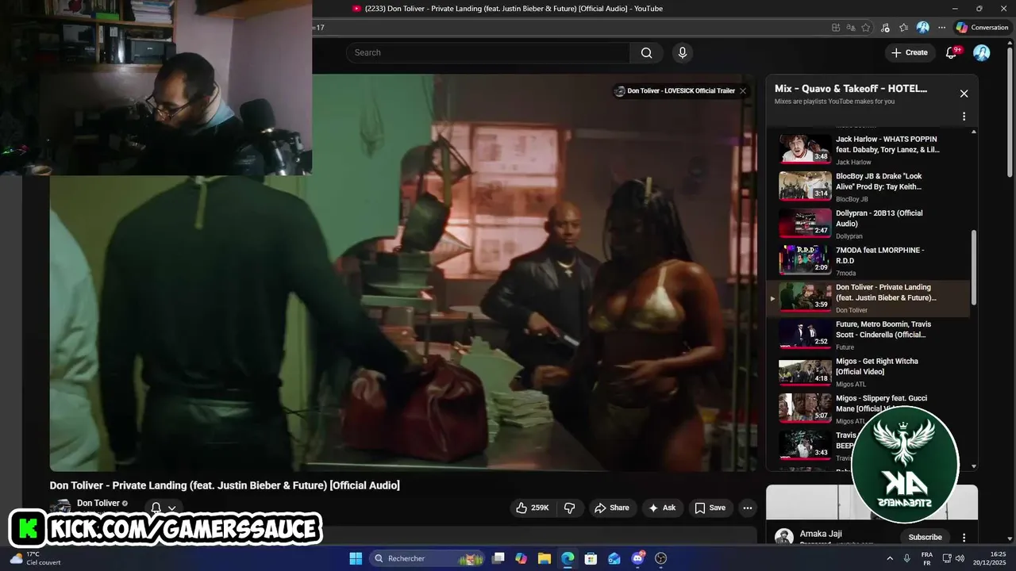The image size is (1016, 571).
Task: Click the Mix - Quavo & Takeoff playlist title
Action: 851,89
